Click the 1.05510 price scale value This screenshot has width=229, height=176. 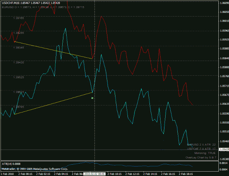coord(225,132)
